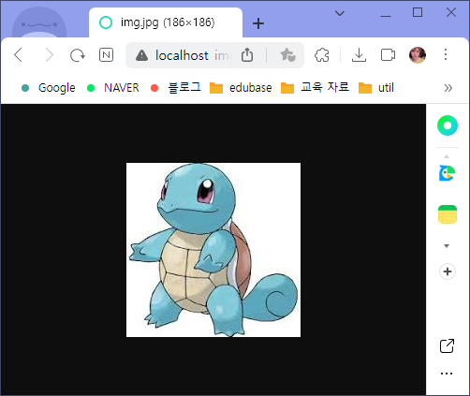Expand hidden bookmarks with the double chevron
Screen dimensions: 470x396
point(448,88)
